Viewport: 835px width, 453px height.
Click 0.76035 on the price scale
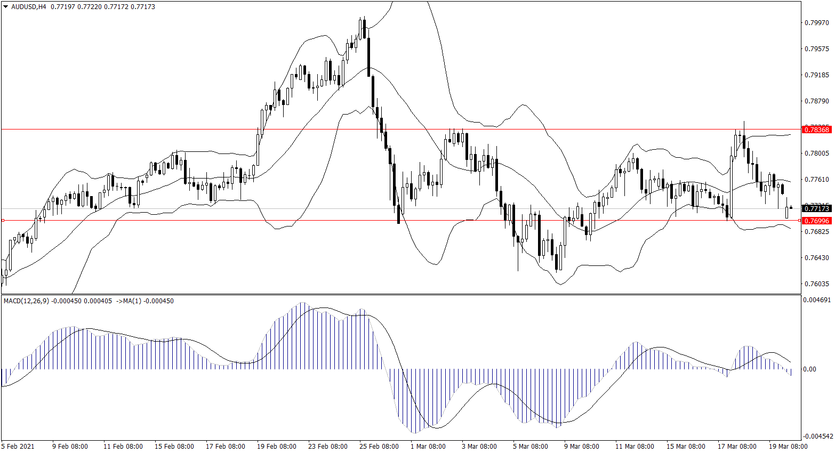[816, 284]
